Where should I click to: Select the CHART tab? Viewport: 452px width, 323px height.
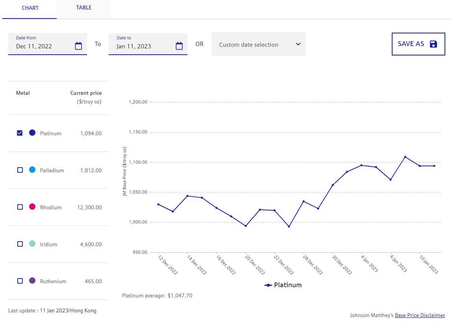[30, 8]
